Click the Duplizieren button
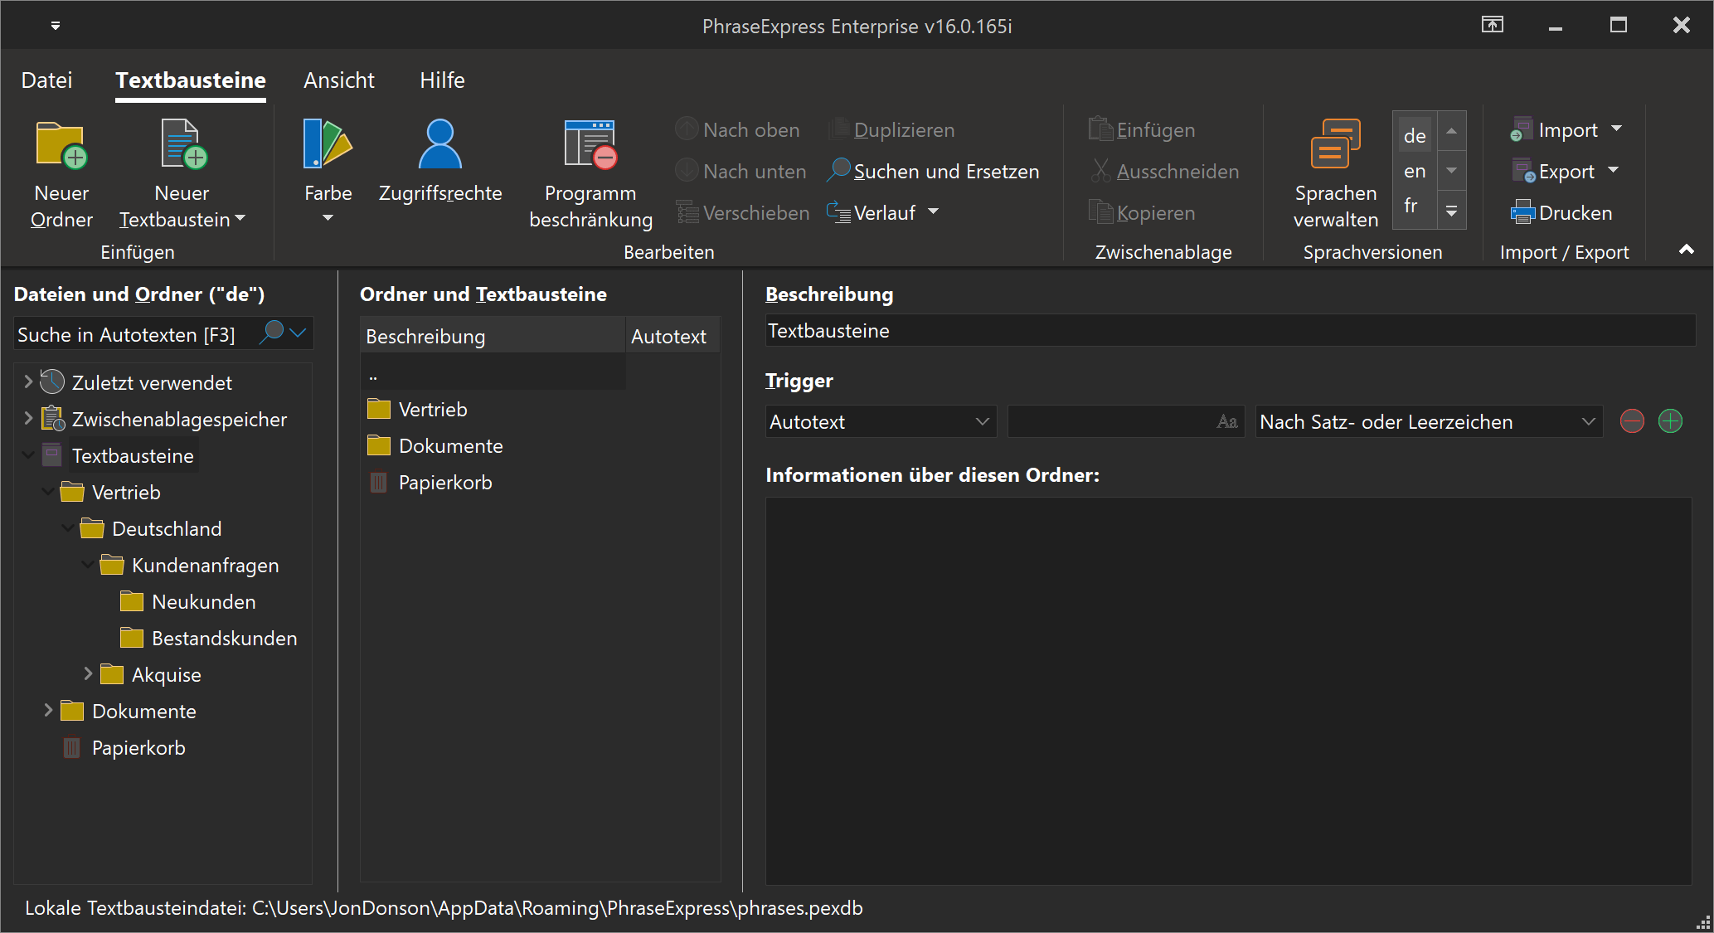 pos(891,129)
